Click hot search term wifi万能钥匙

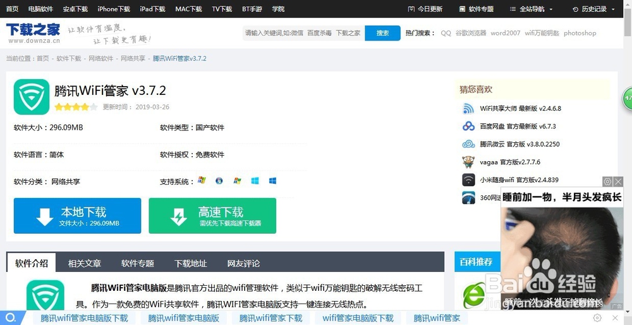pyautogui.click(x=542, y=33)
